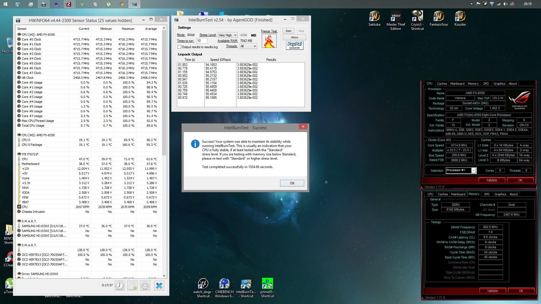Click the HWiNFO vertical scrollbar thumb
Viewport: 541px width, 304px height.
164,93
